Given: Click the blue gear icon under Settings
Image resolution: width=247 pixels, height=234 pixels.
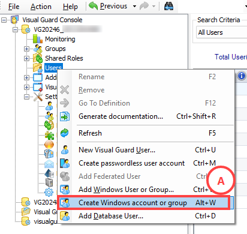Looking at the screenshot, I should tap(49, 192).
